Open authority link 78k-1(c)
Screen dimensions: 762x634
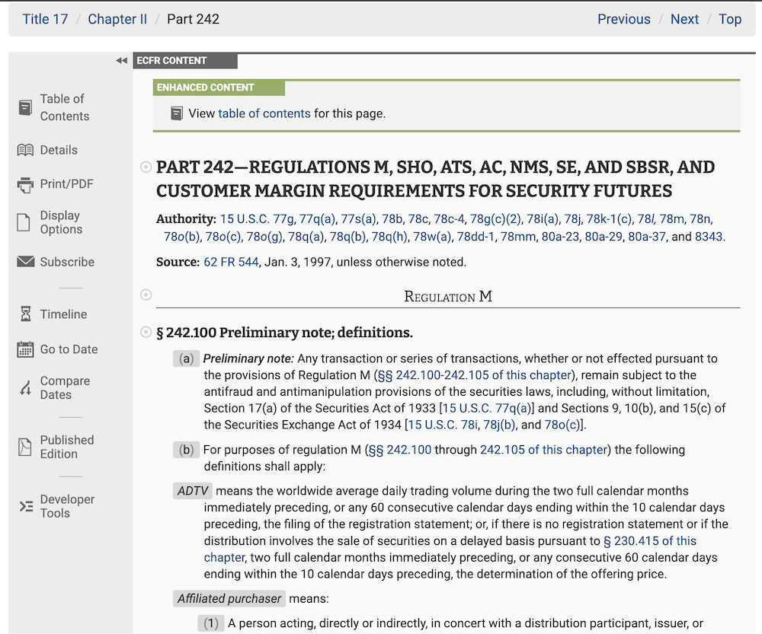[609, 219]
